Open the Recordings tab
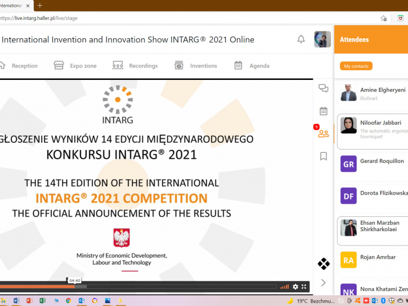408x306 pixels. [x=135, y=66]
